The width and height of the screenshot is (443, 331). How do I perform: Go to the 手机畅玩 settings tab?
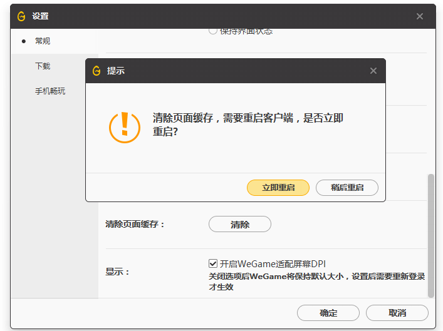(x=50, y=91)
